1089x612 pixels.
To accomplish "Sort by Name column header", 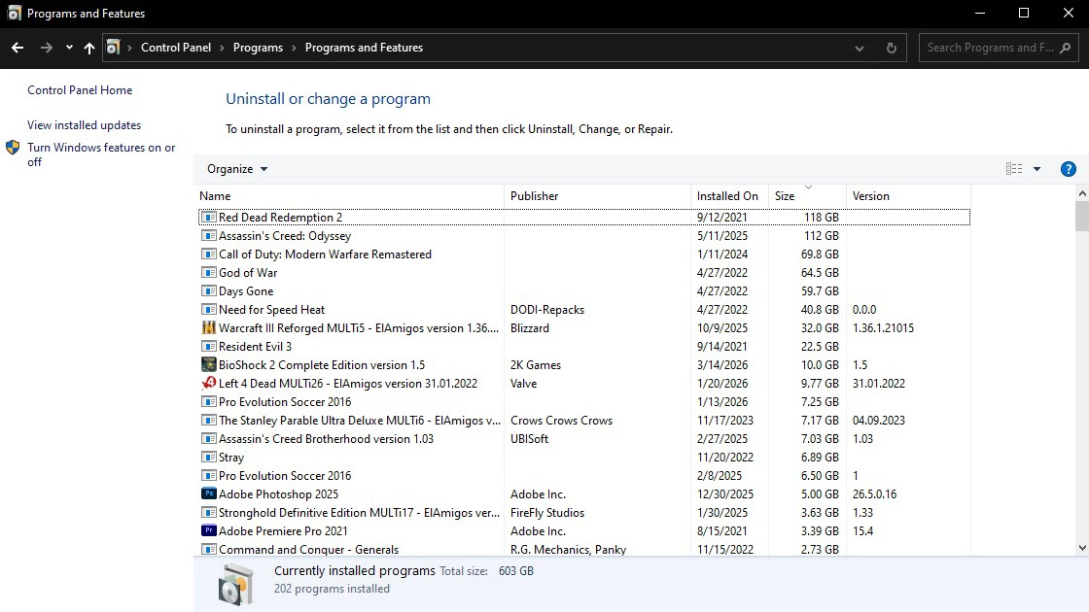I will click(349, 195).
